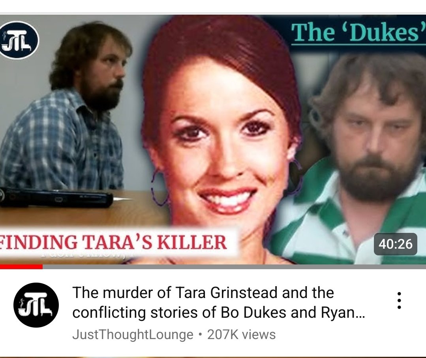Click the second line of the video title
Screen dimensions: 426x358
pyautogui.click(x=219, y=312)
